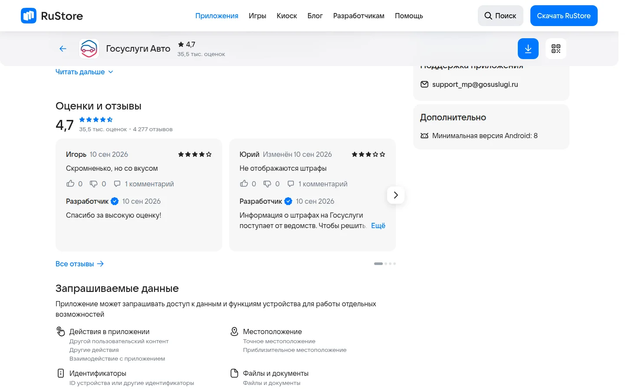Click the verified badge in Юрий's developer reply
Image resolution: width=625 pixels, height=391 pixels.
(288, 201)
